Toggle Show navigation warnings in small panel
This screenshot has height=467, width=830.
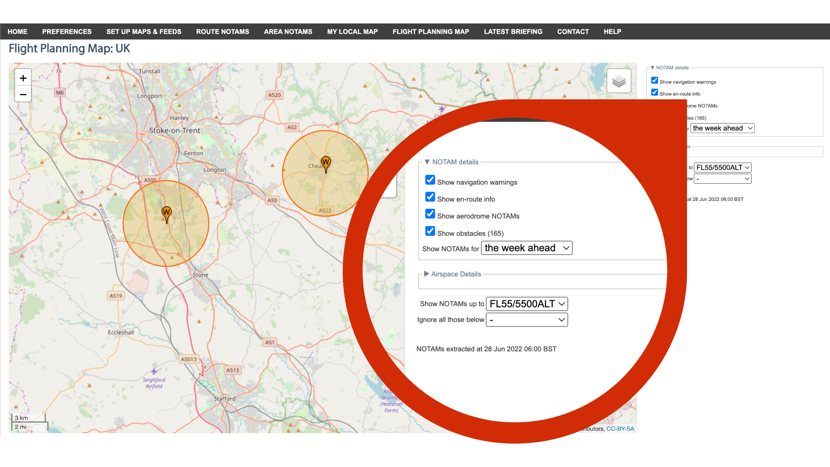(x=655, y=81)
